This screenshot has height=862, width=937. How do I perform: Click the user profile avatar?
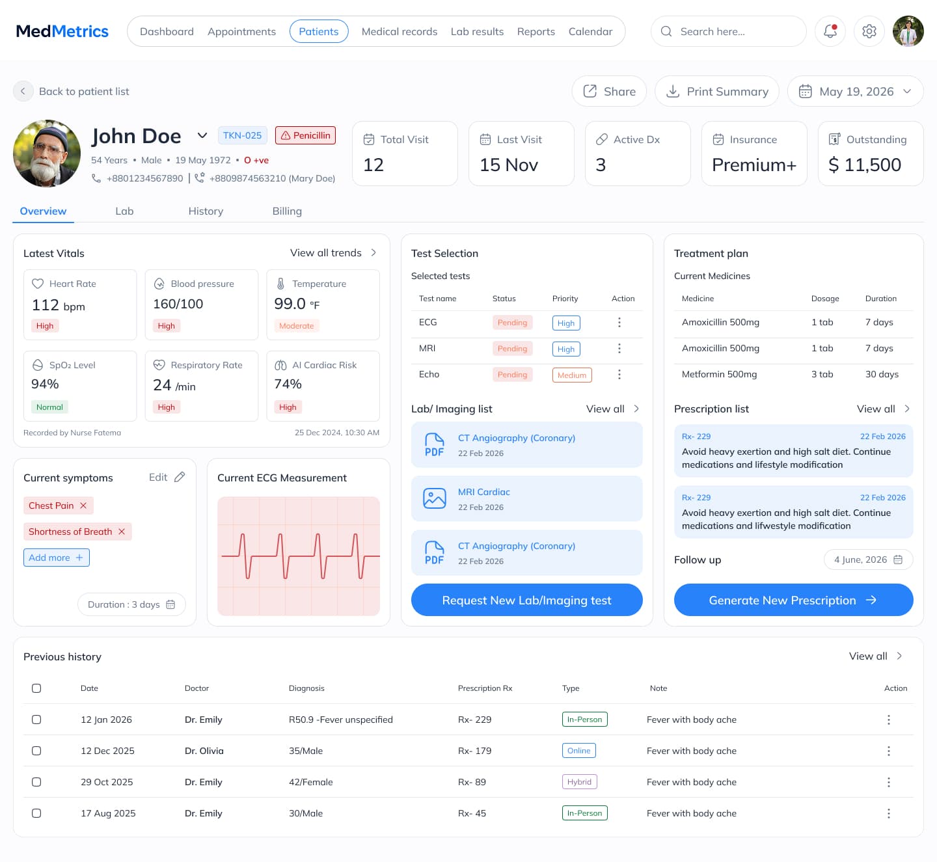point(908,31)
